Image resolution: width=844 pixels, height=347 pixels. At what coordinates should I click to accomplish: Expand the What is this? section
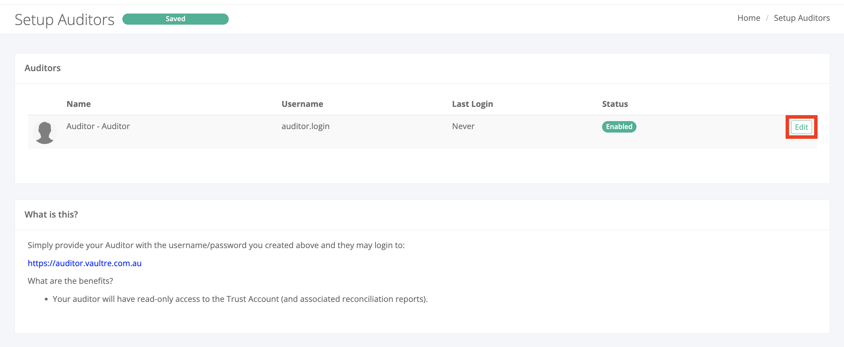point(51,214)
